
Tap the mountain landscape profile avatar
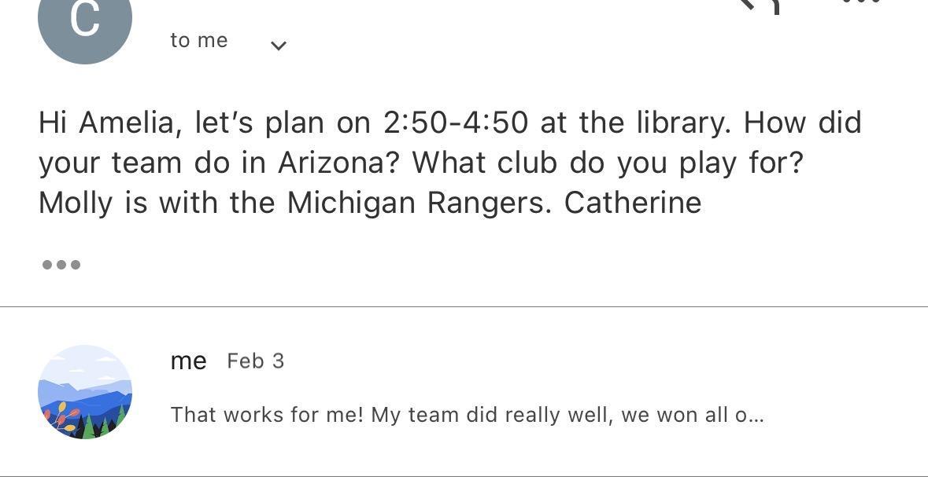(x=85, y=391)
